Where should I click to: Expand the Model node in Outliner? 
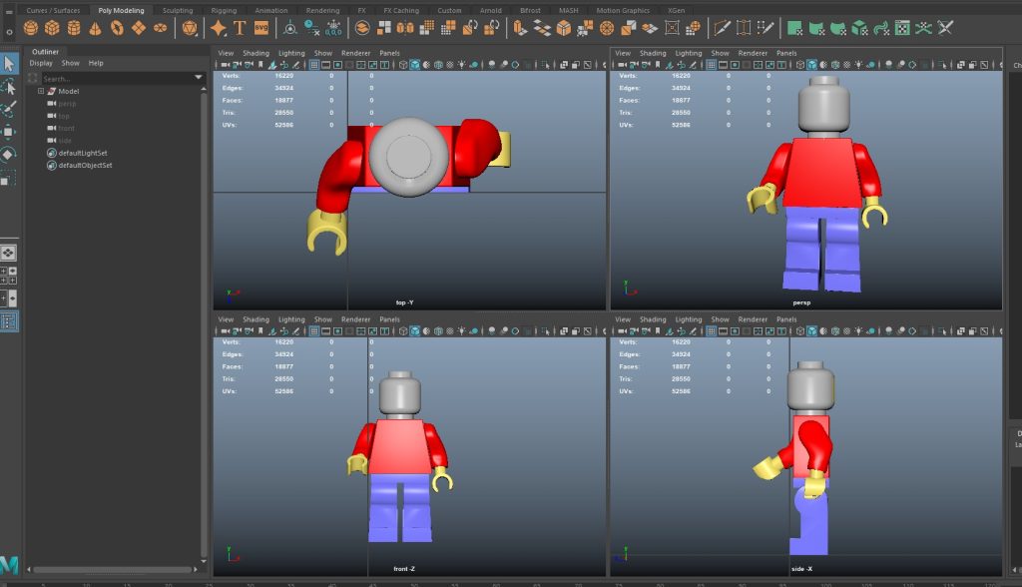[40, 91]
